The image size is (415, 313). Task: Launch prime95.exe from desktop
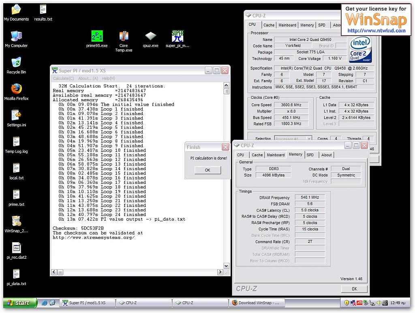click(97, 39)
